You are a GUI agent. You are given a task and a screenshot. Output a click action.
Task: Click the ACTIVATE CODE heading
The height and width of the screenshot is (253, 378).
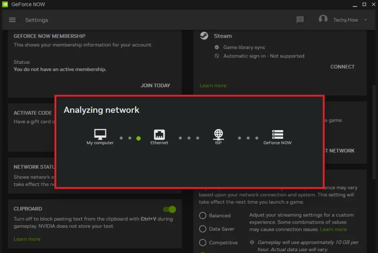click(x=32, y=113)
